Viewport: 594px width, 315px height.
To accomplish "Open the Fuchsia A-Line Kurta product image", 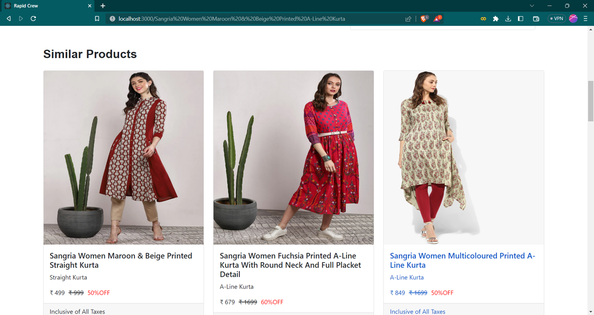I will 293,157.
